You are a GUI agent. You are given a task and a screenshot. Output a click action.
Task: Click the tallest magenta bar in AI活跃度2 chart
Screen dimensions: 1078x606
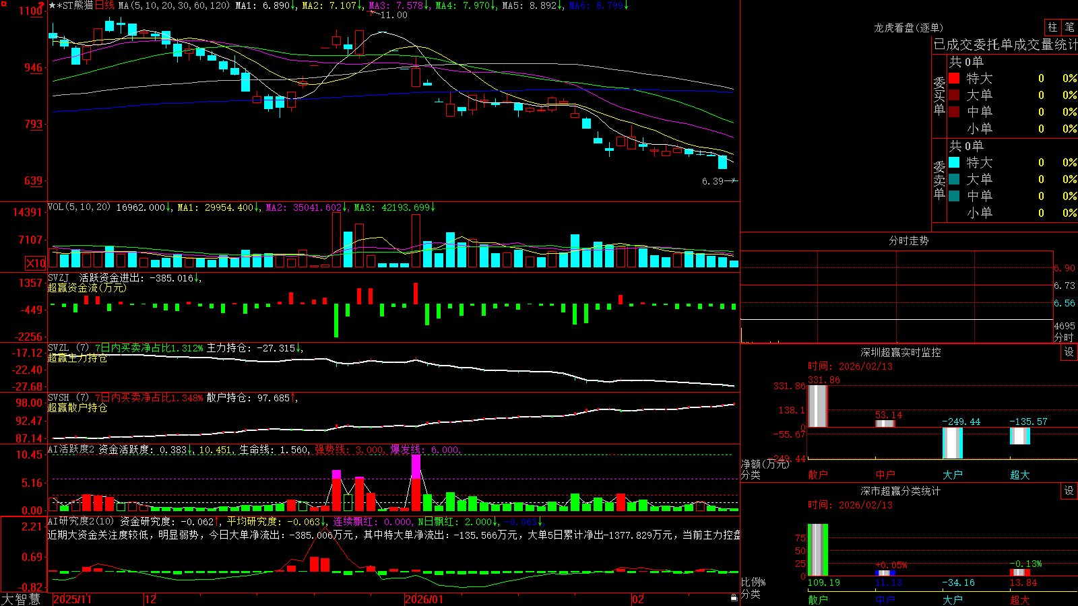[416, 467]
